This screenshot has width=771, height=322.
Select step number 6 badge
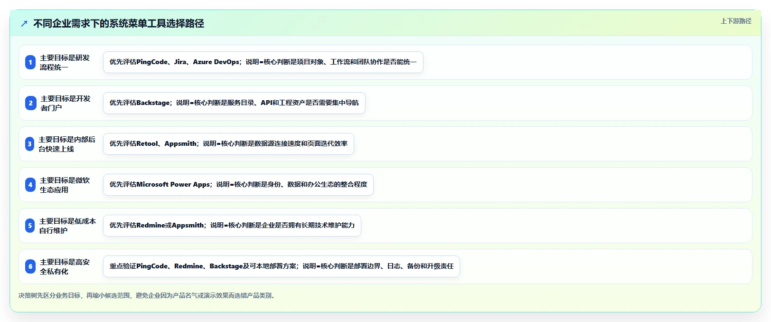click(30, 266)
